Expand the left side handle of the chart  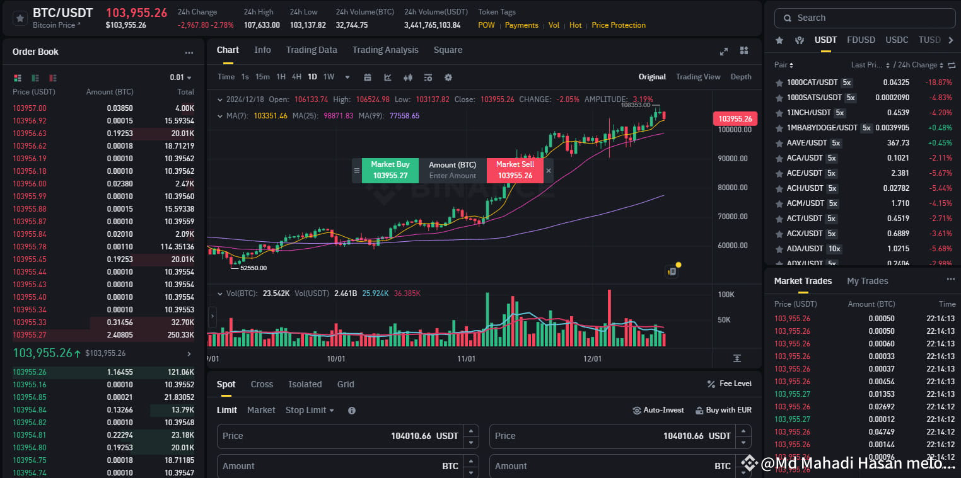[212, 317]
